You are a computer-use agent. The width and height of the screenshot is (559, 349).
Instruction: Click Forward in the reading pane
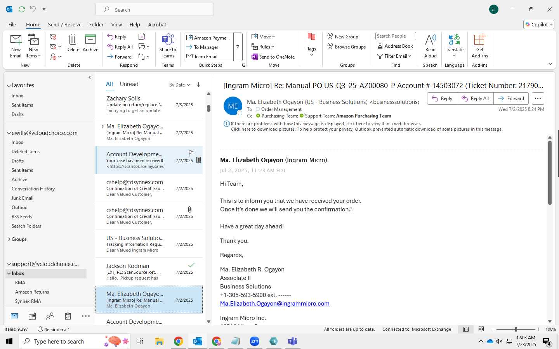click(x=511, y=98)
